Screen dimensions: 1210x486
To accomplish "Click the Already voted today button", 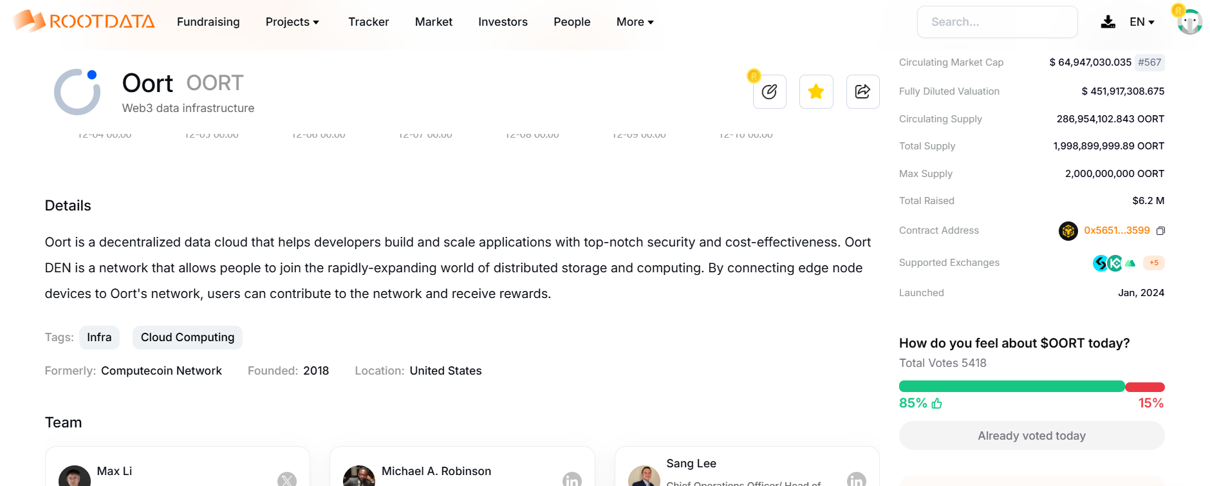I will click(1032, 436).
